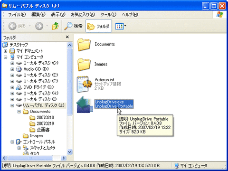The image size is (228, 171).
Task: Collapse Documents node in folder tree
Action: (19, 112)
